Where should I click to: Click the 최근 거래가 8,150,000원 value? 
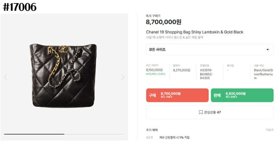154,70
